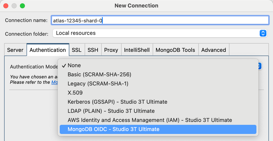
Task: Show the Advanced tab
Action: pyautogui.click(x=213, y=50)
